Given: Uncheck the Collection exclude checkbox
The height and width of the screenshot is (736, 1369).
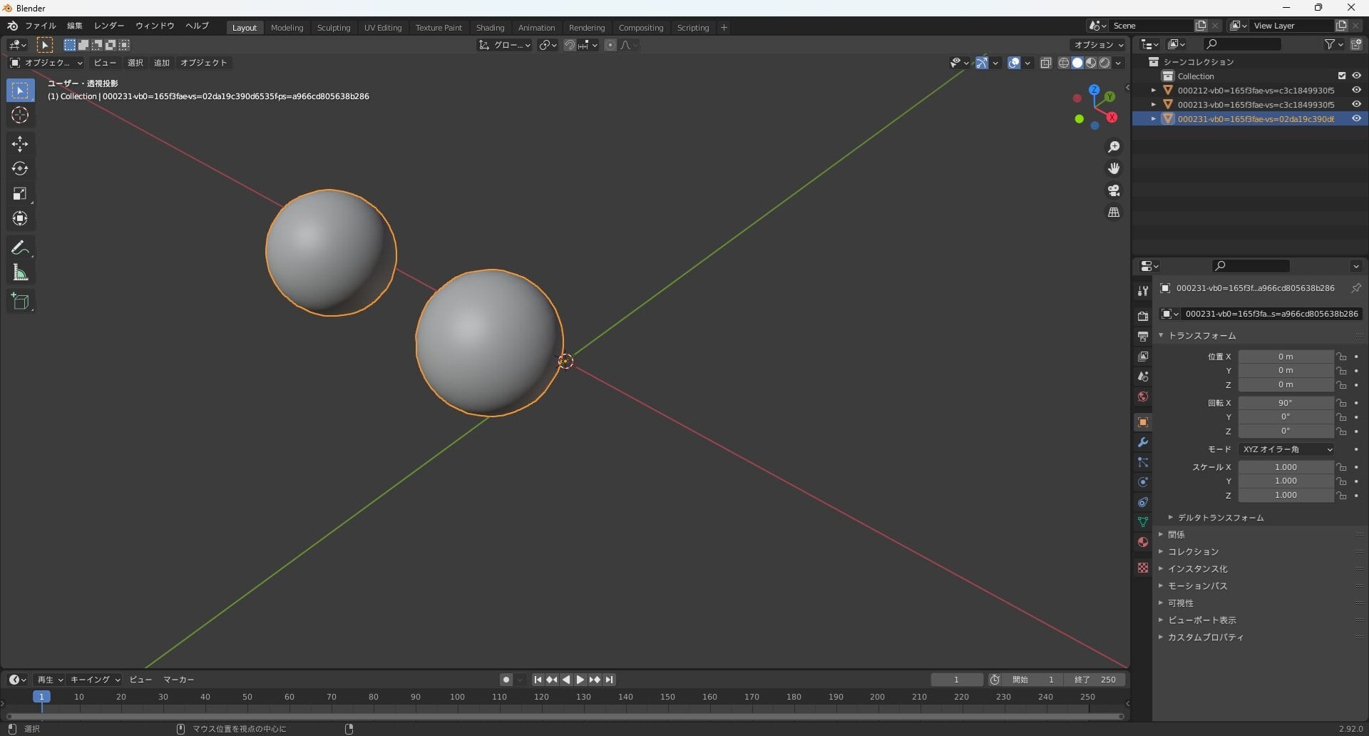Looking at the screenshot, I should click(1342, 76).
